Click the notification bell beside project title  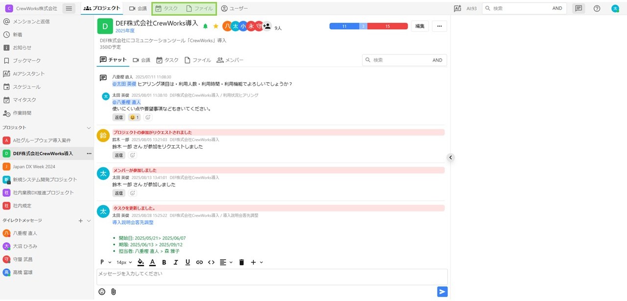click(x=205, y=26)
